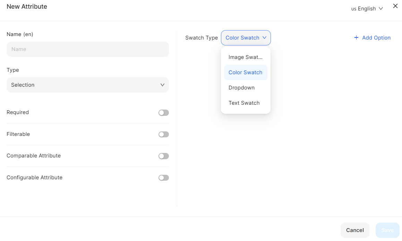
Task: Focus the Name (en) input field
Action: (87, 49)
